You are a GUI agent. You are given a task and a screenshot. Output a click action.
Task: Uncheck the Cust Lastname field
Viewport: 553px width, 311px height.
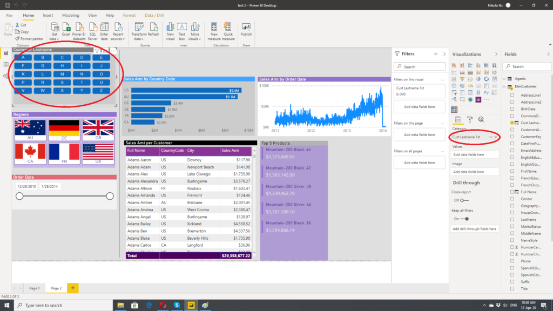pos(512,123)
